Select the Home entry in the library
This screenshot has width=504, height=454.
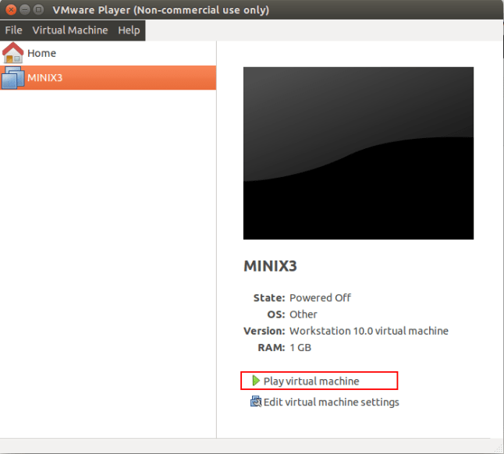click(x=108, y=53)
